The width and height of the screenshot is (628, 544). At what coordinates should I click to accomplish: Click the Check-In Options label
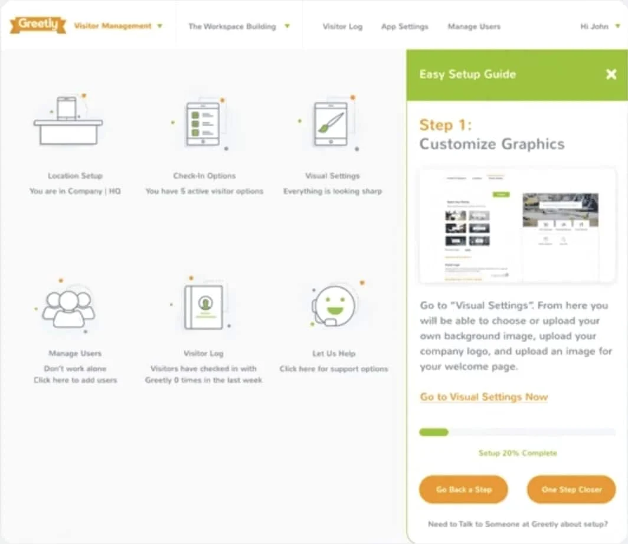204,176
